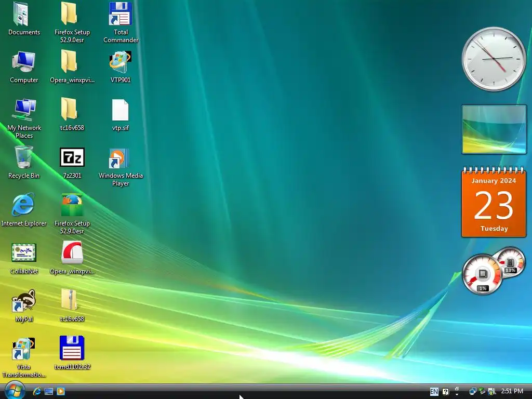The height and width of the screenshot is (399, 532).
Task: Select the tcmd1102x32 floppy disk icon
Action: click(72, 348)
